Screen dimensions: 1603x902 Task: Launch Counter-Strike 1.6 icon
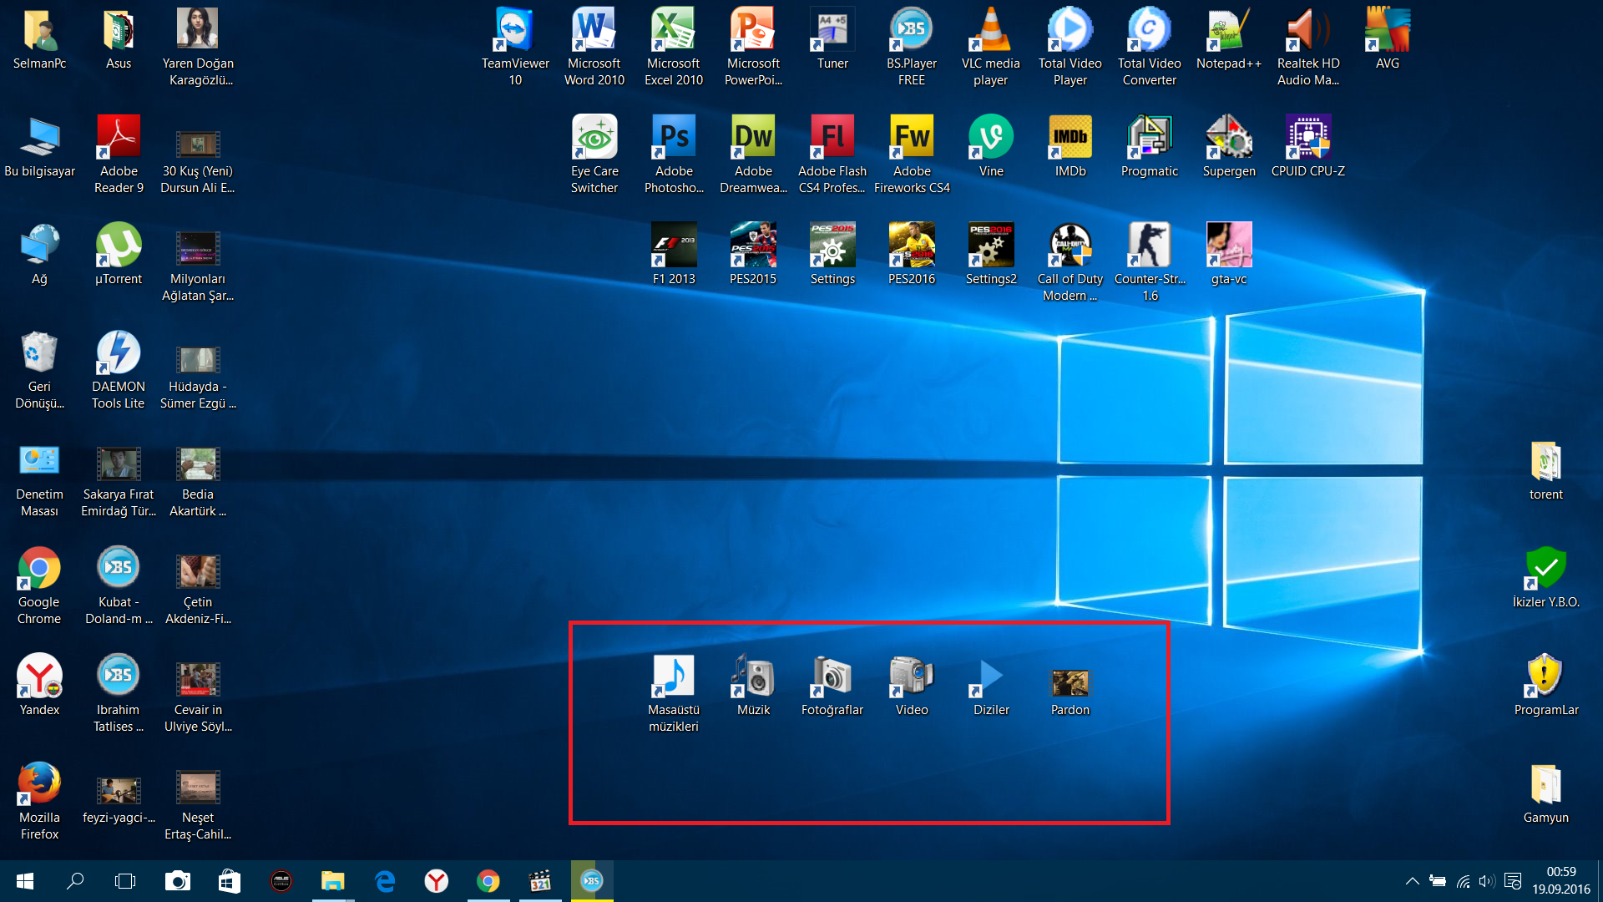pyautogui.click(x=1150, y=262)
